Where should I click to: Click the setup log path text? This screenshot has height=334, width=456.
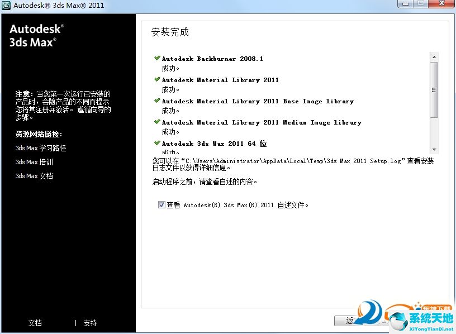pos(293,164)
